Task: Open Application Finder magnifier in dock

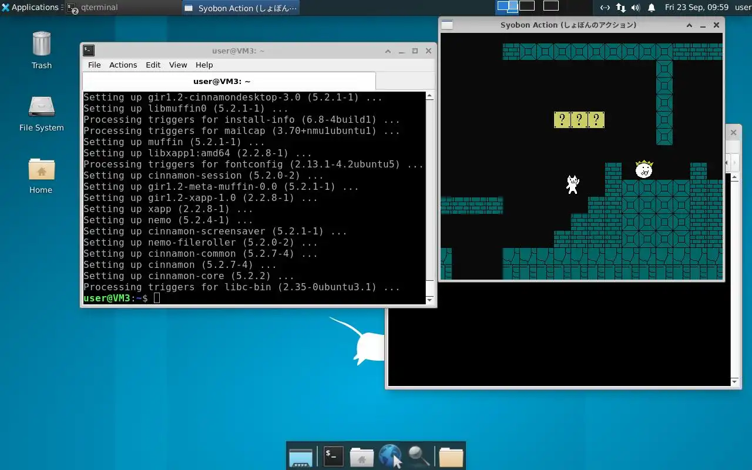Action: [x=419, y=456]
